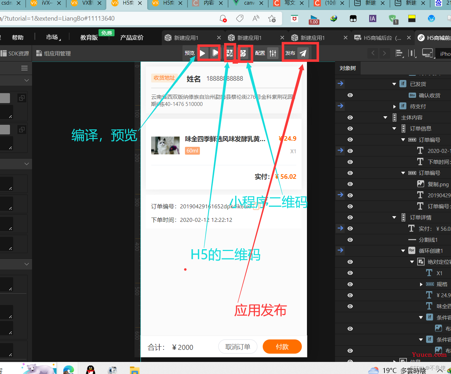Open the iPhone device selector dropdown
Viewport: 451px width, 374px height.
click(x=443, y=54)
